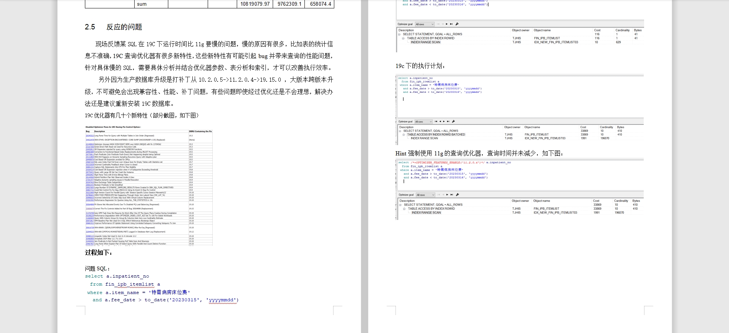The height and width of the screenshot is (333, 729).
Task: Collapse SELECT STATEMENT node in the hint plan
Action: tap(400, 205)
